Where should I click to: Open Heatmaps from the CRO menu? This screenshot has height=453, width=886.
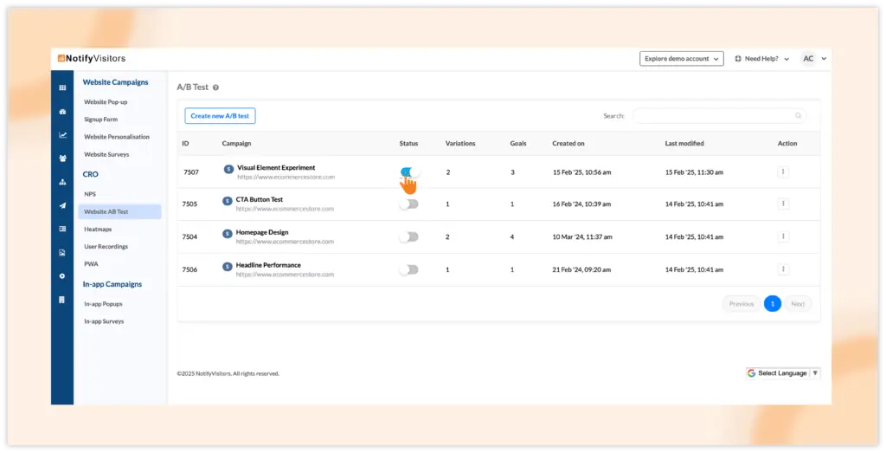97,229
